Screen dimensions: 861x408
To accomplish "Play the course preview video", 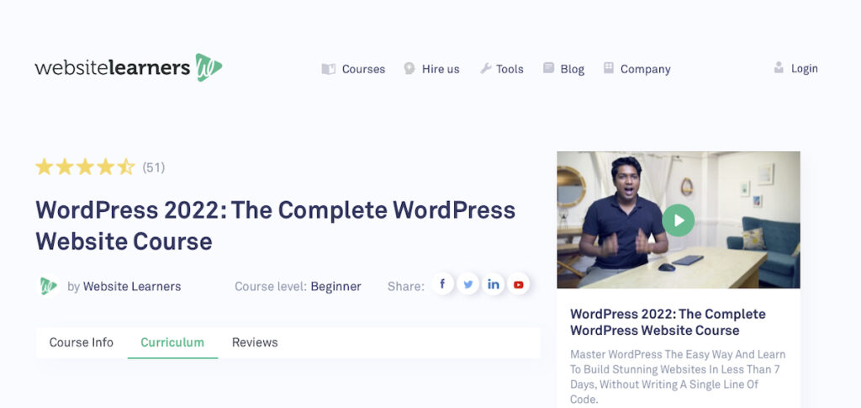I will click(x=679, y=220).
